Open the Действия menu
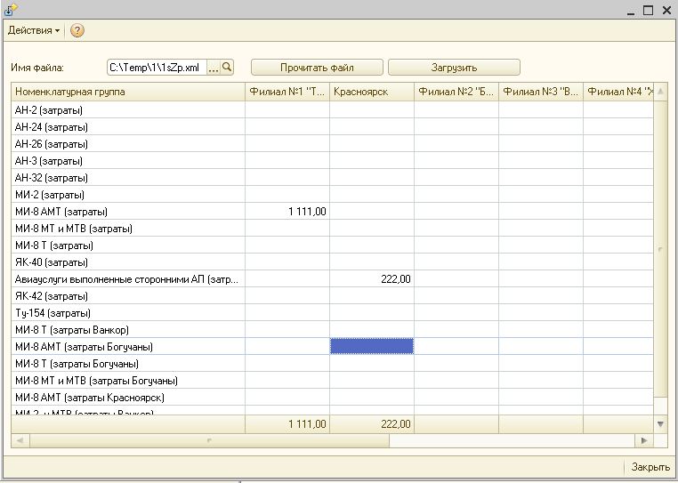Screen dimensions: 678x483 point(33,31)
